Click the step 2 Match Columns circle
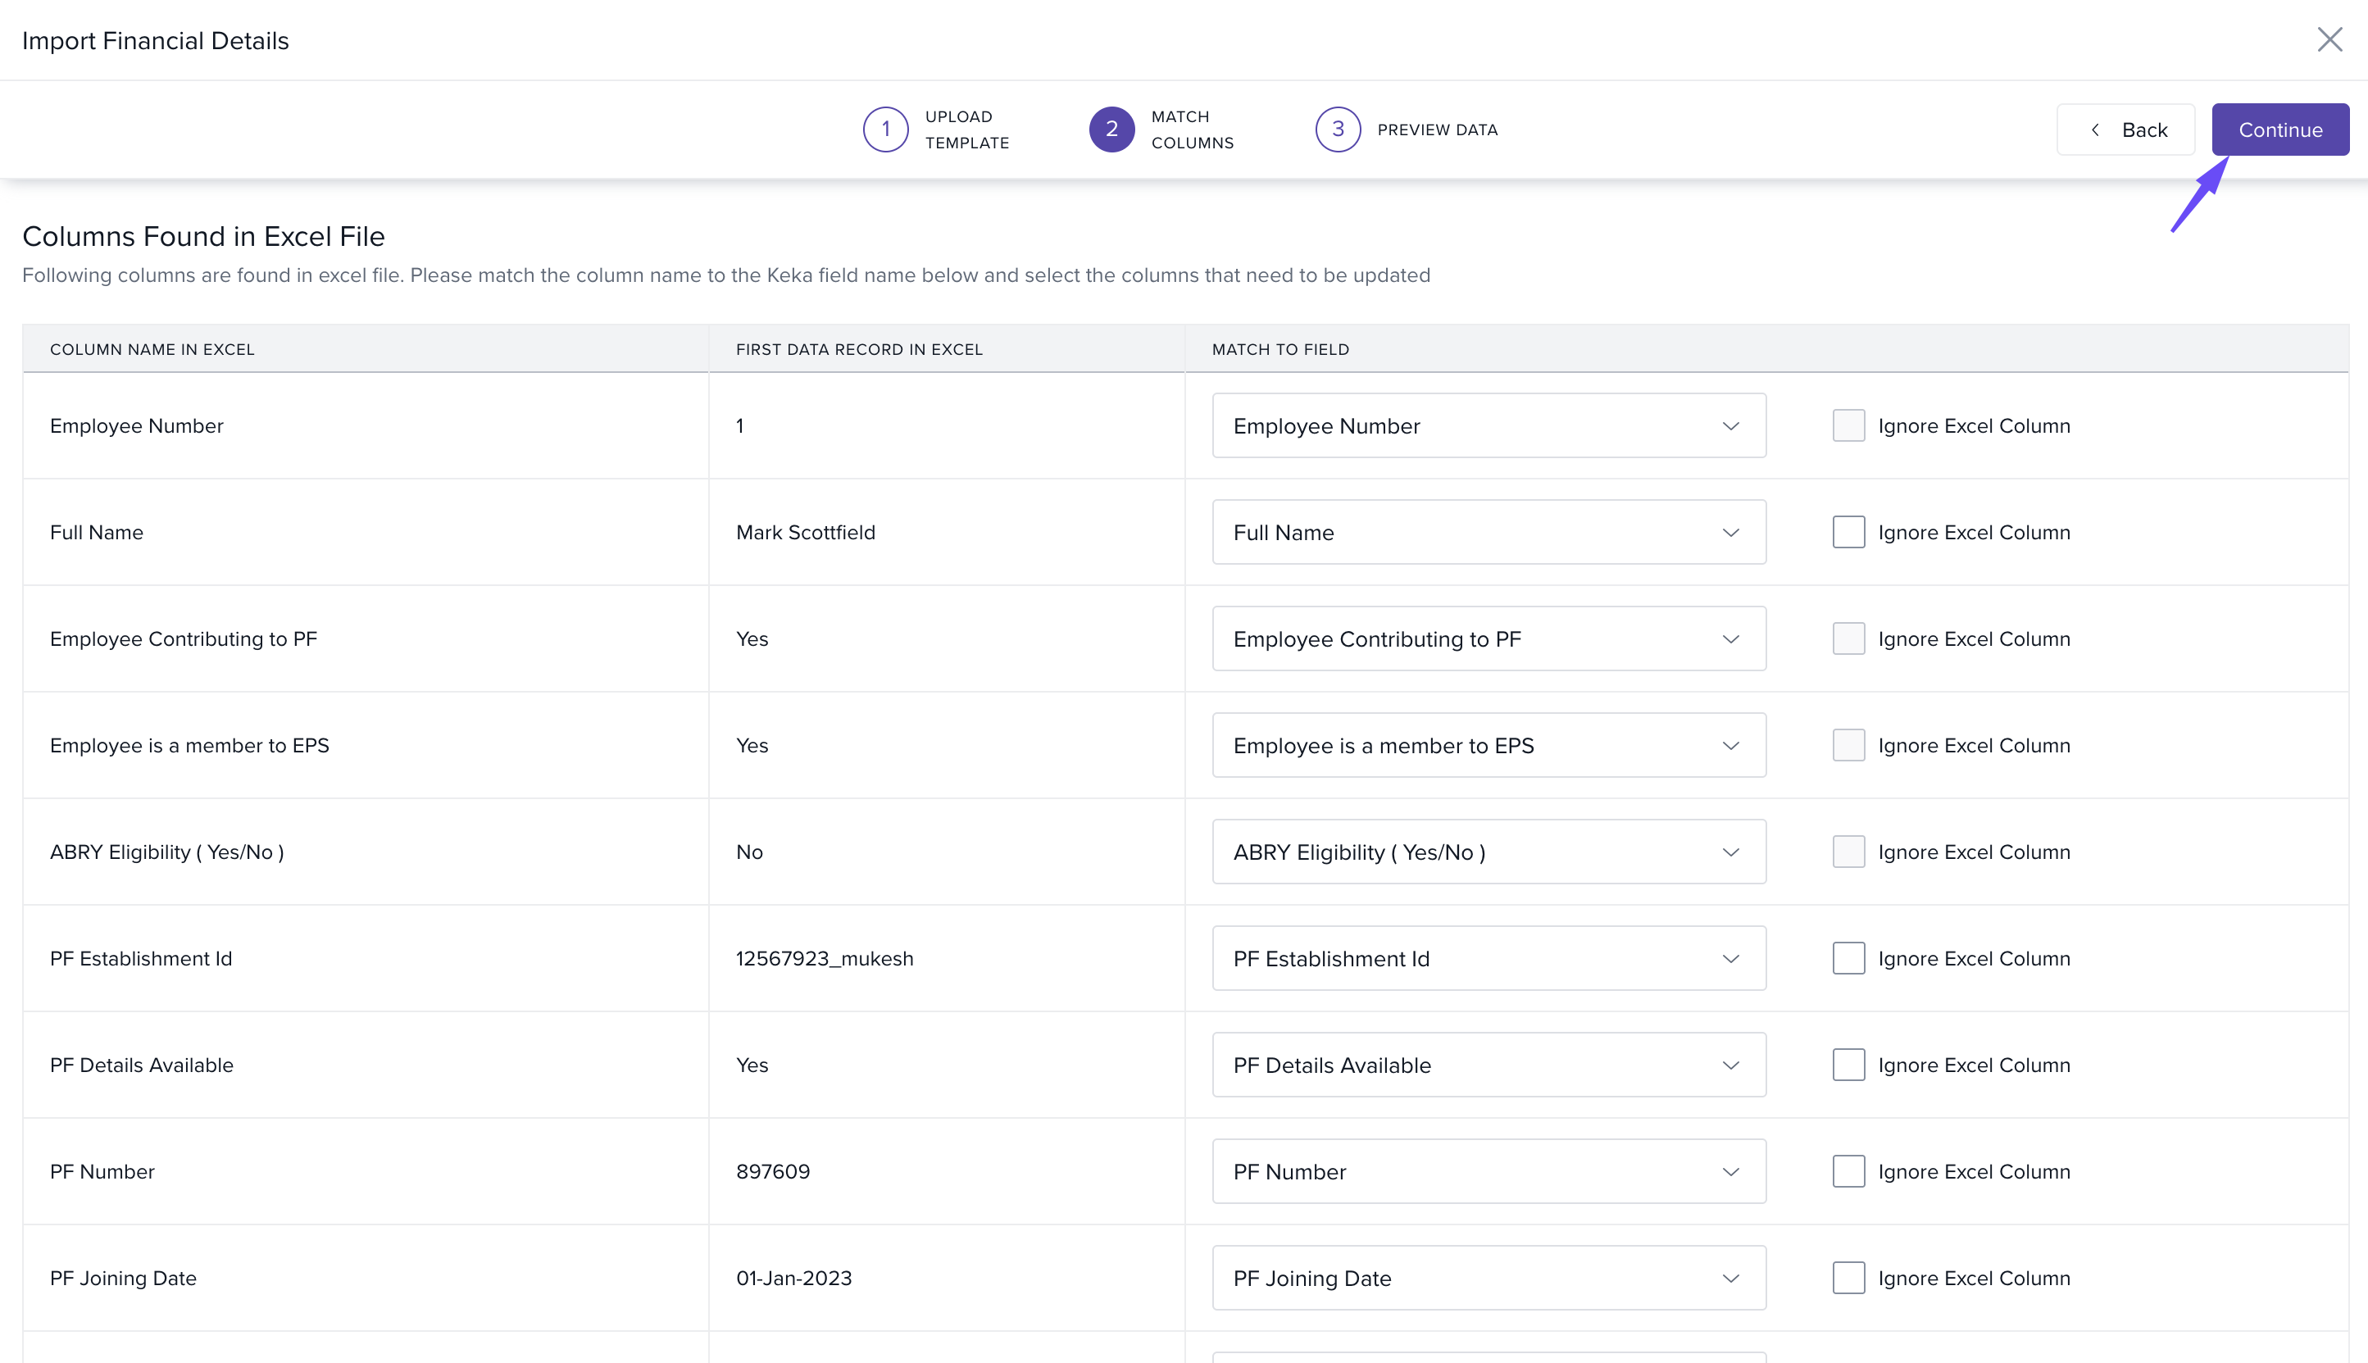The height and width of the screenshot is (1363, 2368). [1111, 129]
